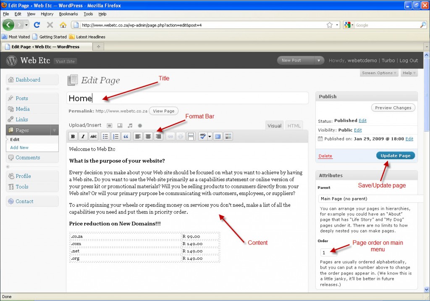Align text left in editor
The height and width of the screenshot is (301, 430).
[138, 136]
